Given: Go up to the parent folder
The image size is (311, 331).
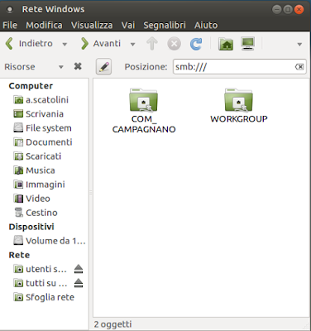Looking at the screenshot, I should [152, 44].
